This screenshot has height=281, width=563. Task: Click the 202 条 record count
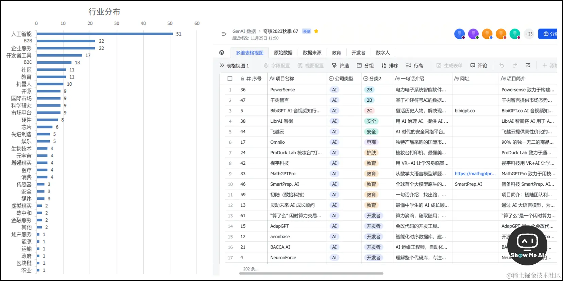tap(251, 269)
